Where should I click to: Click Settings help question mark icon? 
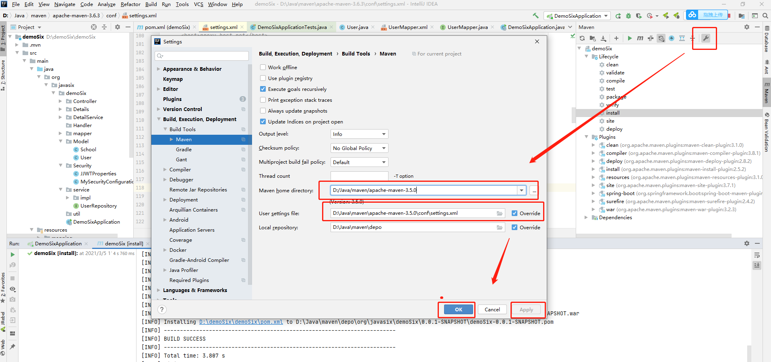tap(162, 309)
